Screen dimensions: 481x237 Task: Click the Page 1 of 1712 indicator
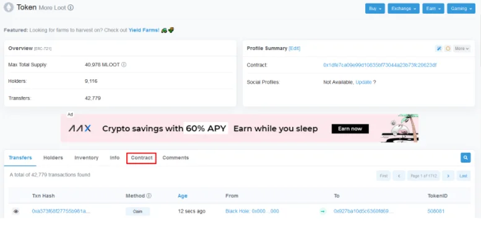click(x=423, y=176)
